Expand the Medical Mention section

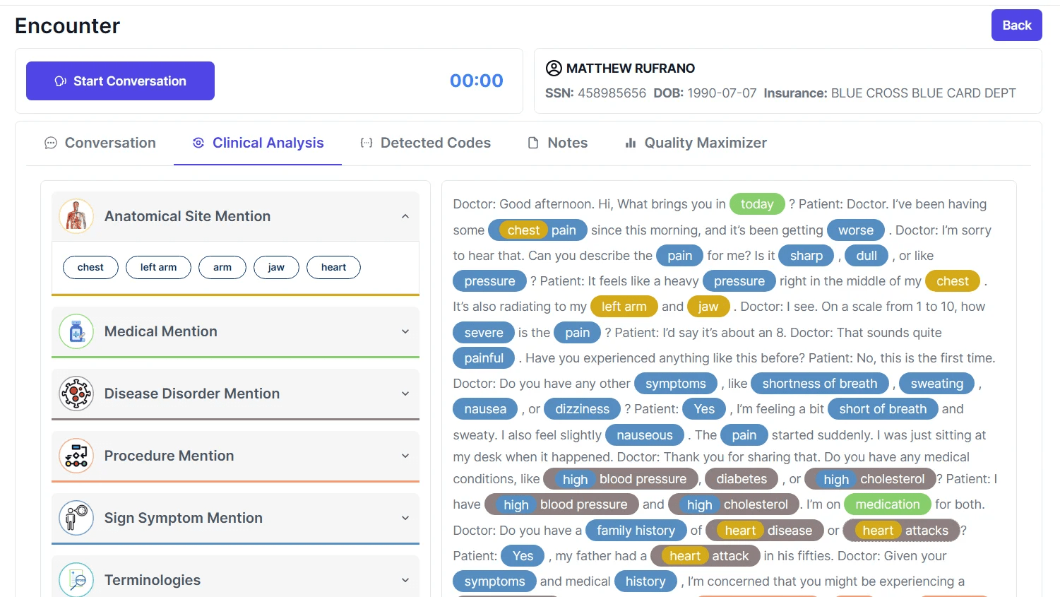[405, 331]
